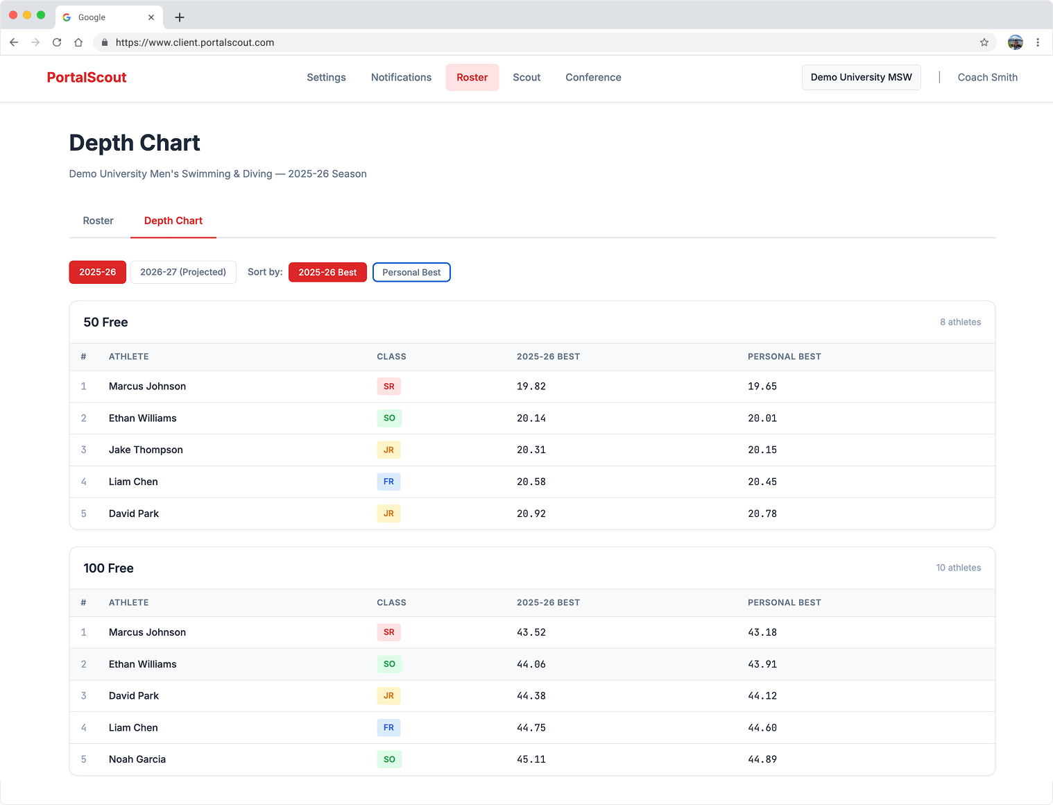Click the lock icon in the address bar
1053x805 pixels.
pyautogui.click(x=104, y=42)
